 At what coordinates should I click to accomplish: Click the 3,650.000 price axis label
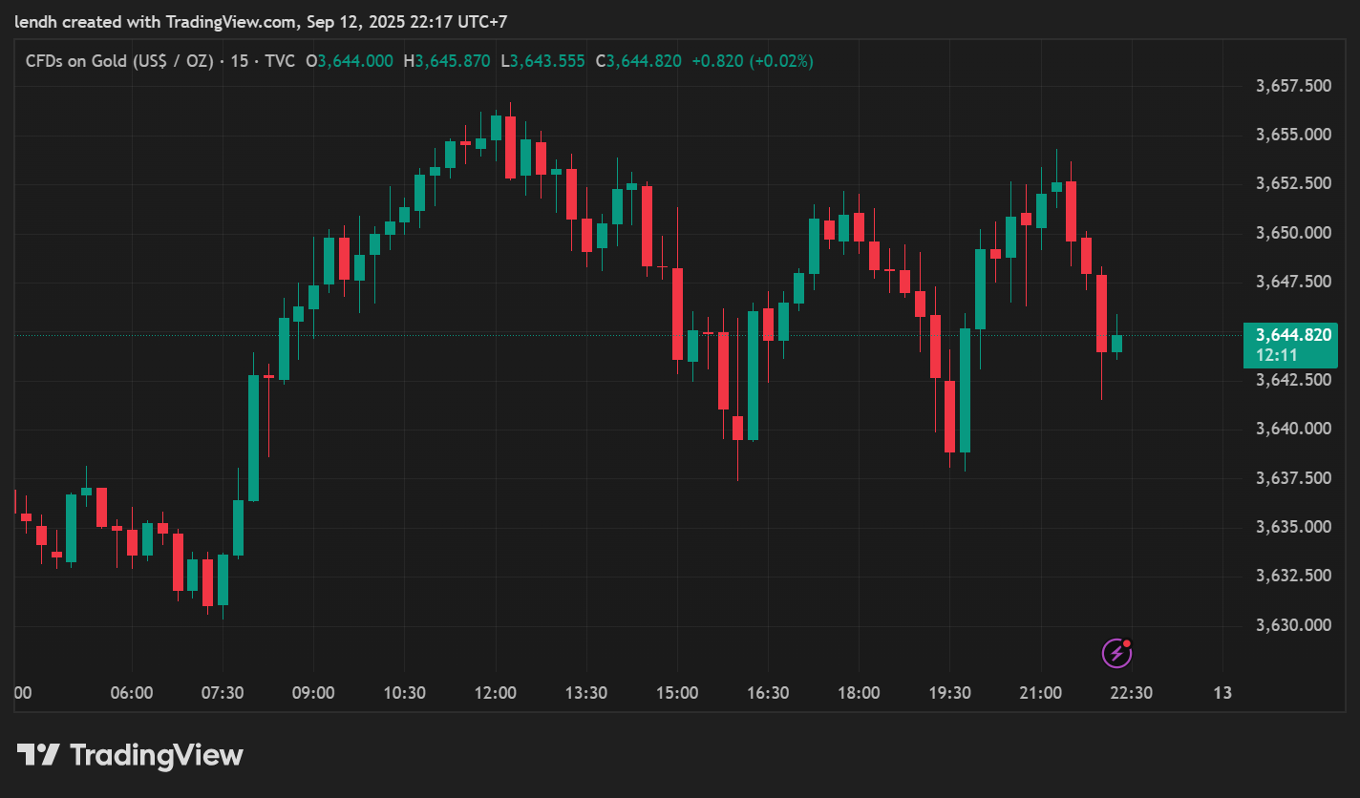pos(1294,233)
